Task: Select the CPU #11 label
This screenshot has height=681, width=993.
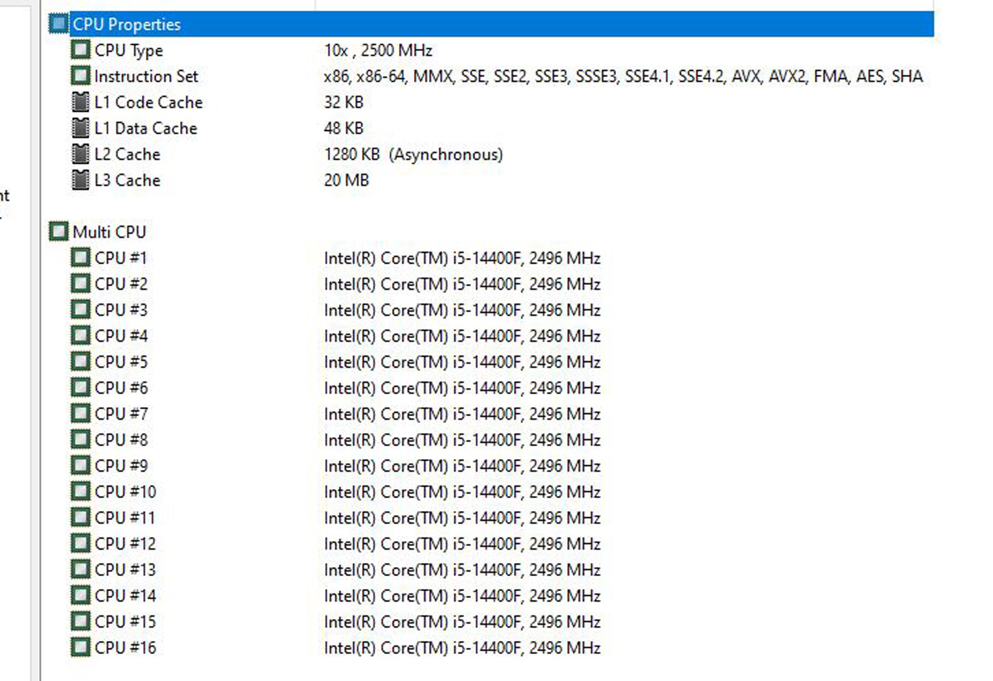Action: [124, 518]
